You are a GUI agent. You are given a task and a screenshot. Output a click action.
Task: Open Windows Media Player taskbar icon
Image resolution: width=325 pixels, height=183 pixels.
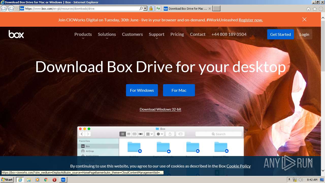tap(37, 180)
